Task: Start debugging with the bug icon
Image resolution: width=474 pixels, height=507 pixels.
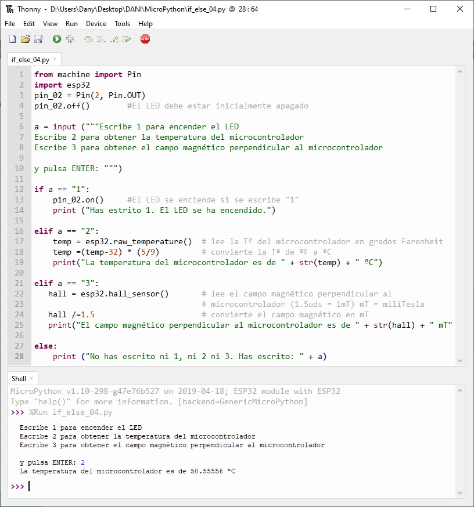Action: 70,39
